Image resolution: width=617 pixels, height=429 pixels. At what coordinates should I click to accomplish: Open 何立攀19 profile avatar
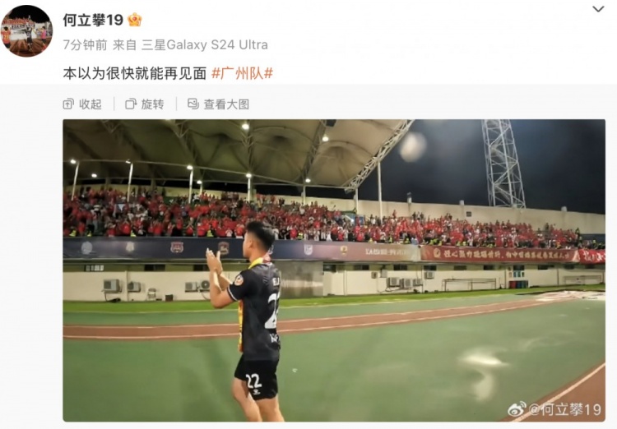click(x=27, y=31)
